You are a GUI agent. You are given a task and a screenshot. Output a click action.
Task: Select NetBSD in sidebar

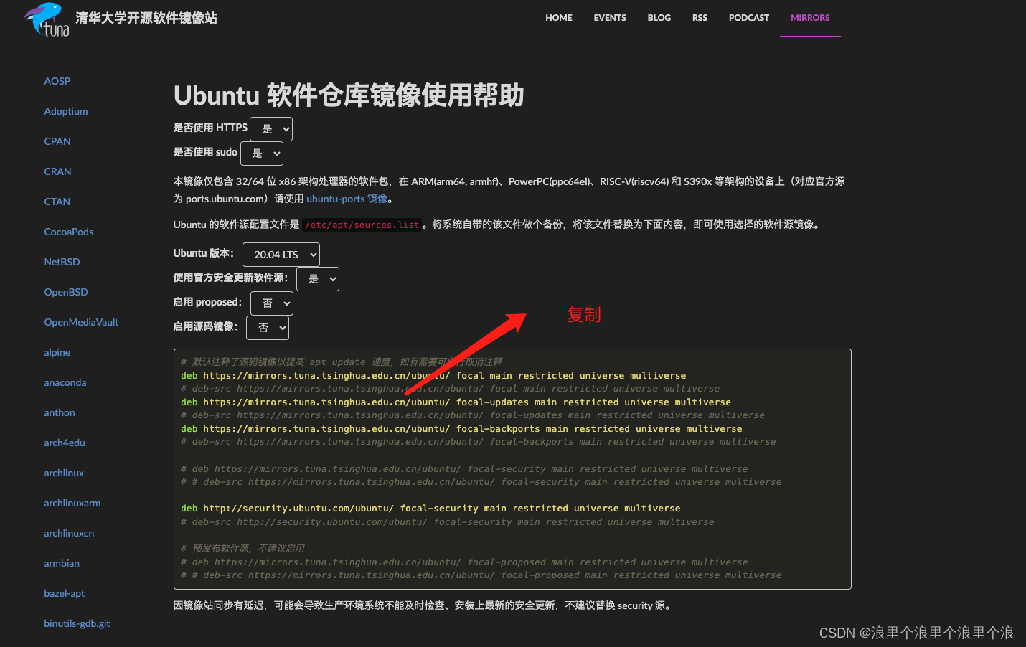[62, 262]
